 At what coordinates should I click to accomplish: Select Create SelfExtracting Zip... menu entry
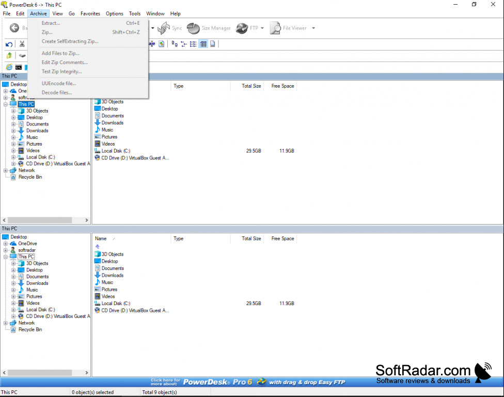(88, 41)
